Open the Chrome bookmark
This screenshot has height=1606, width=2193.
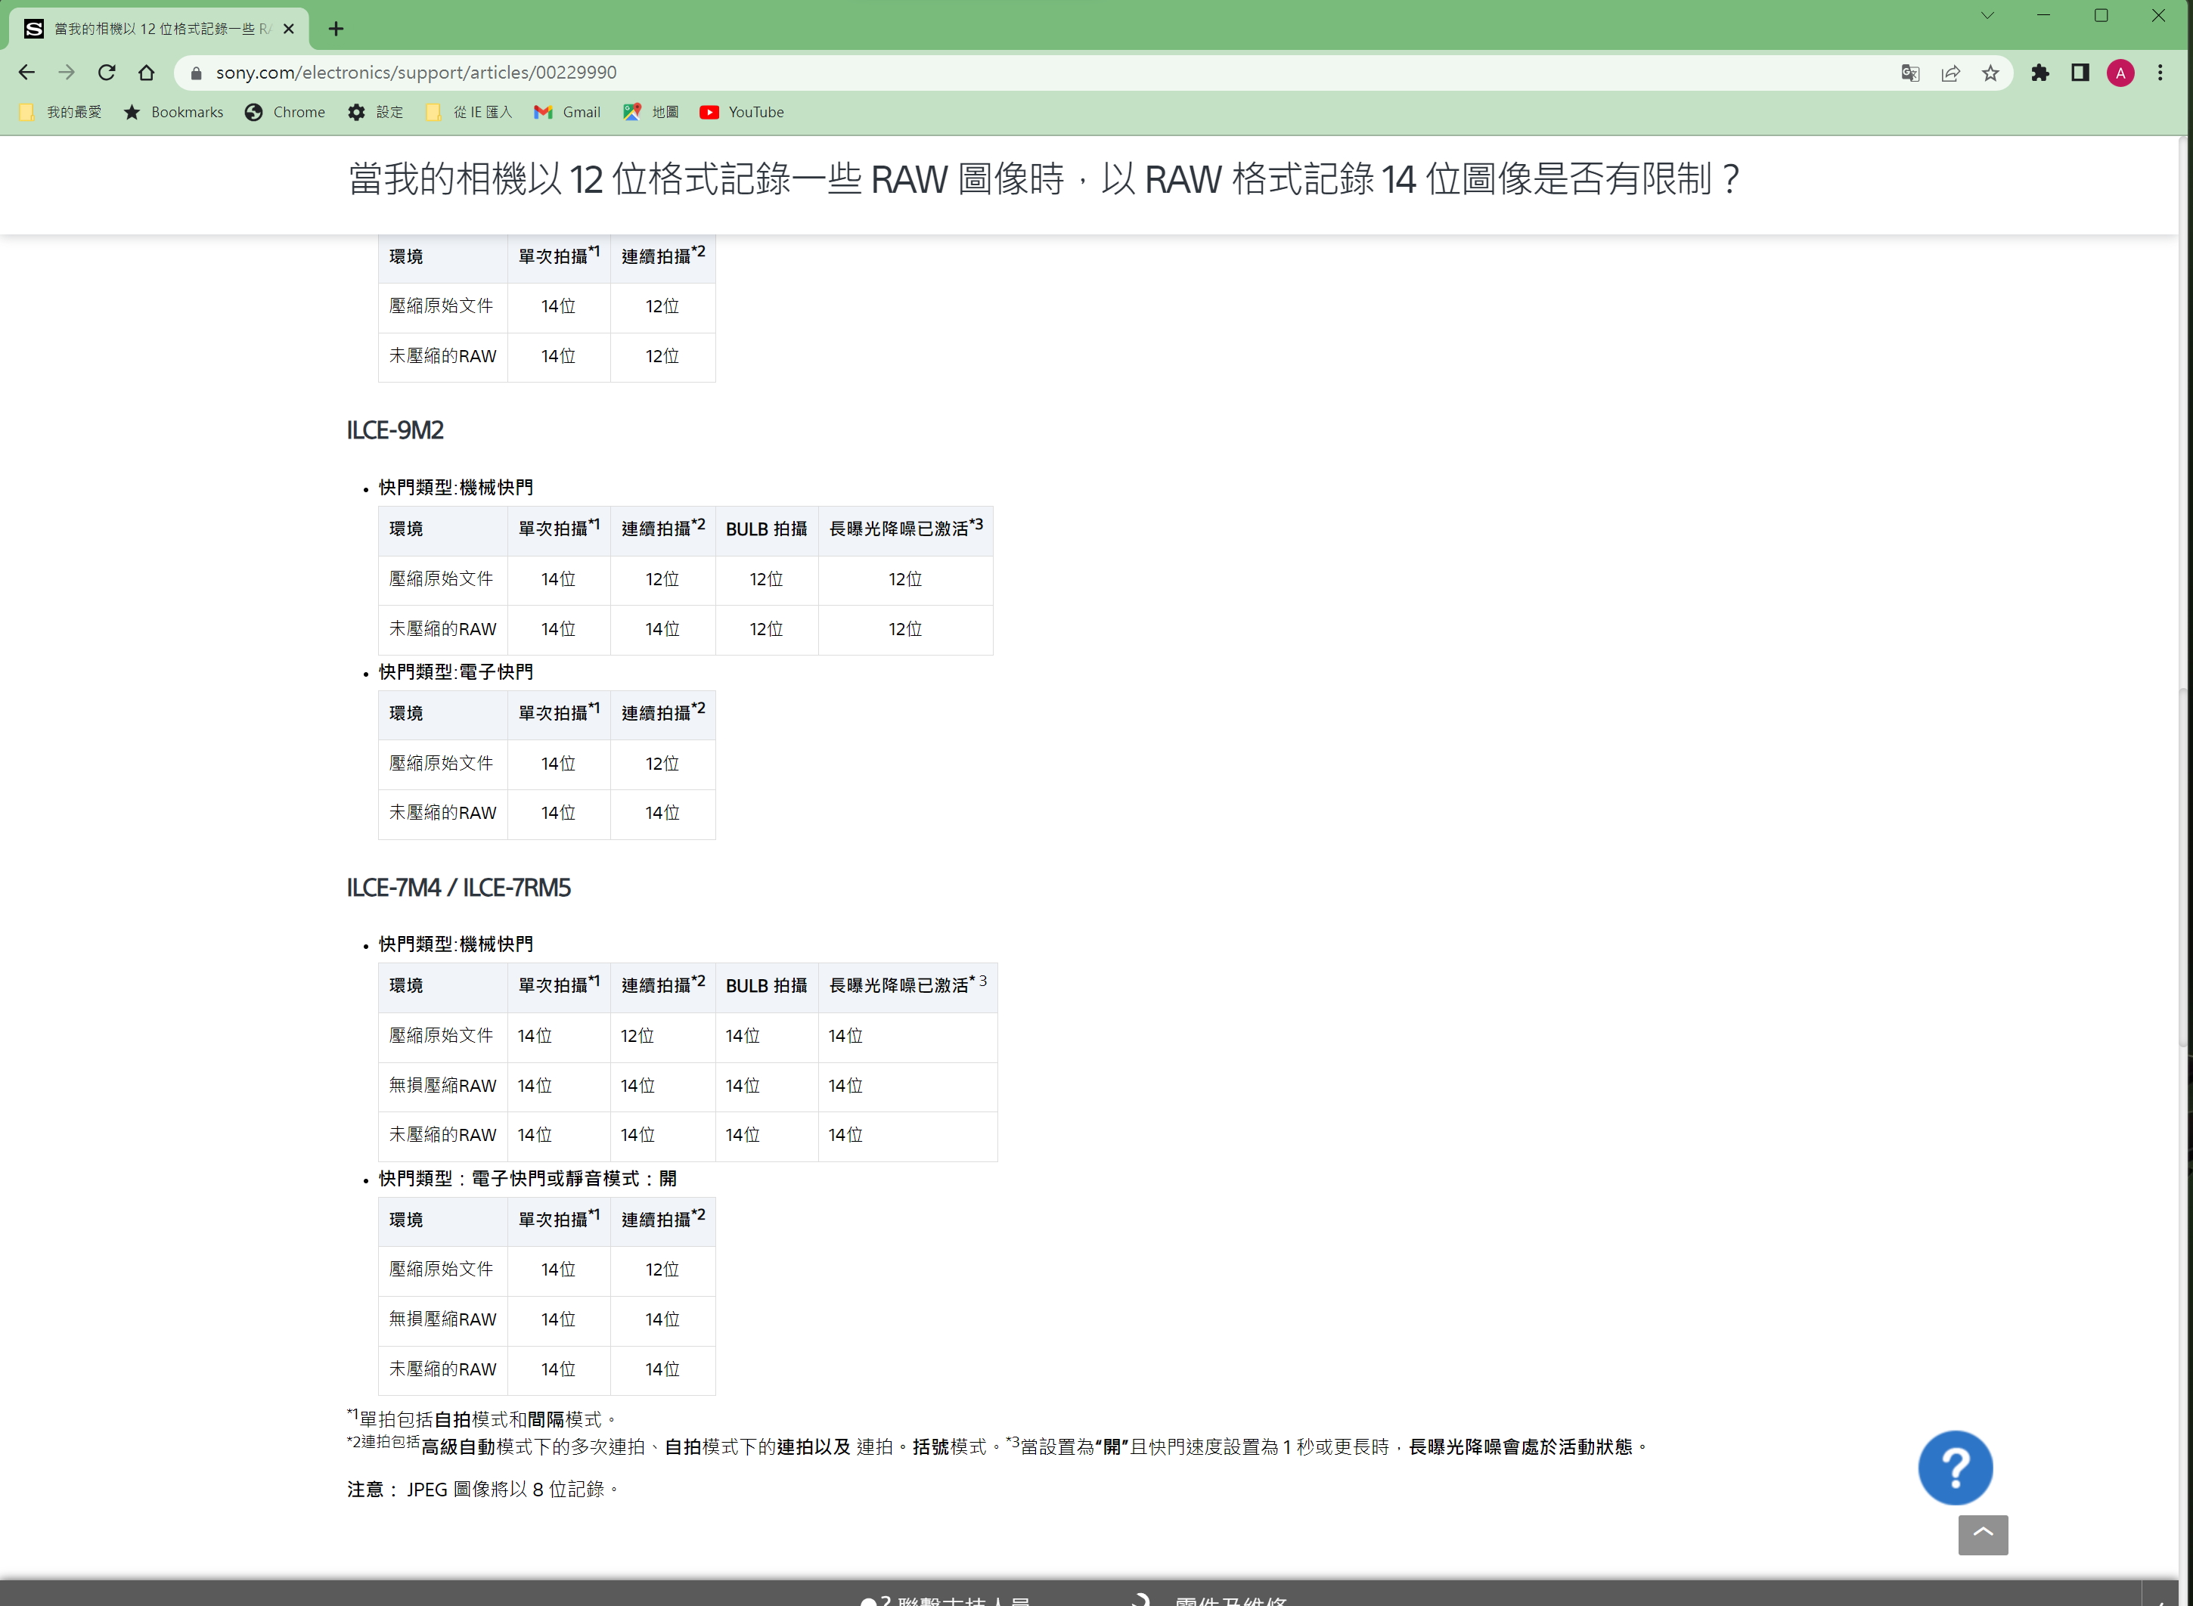coord(285,112)
